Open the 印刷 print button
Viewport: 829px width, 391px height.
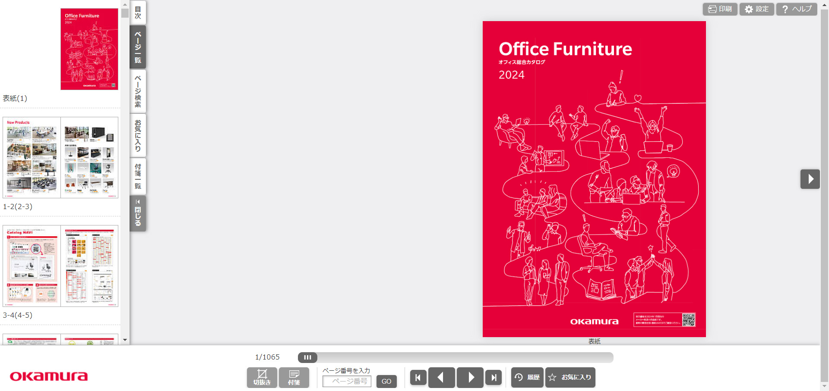click(x=720, y=9)
